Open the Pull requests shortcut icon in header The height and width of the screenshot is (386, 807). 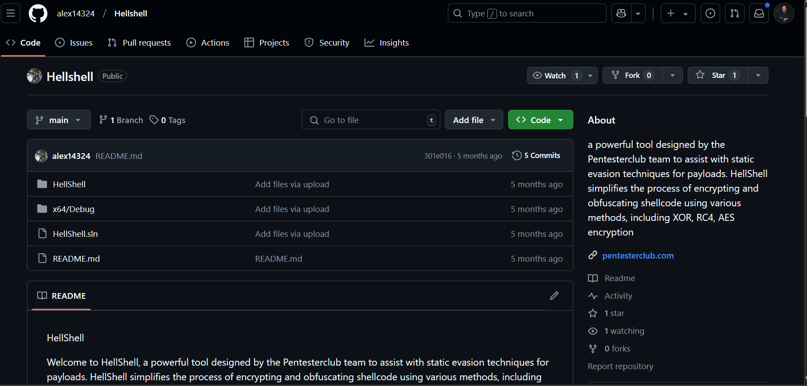[735, 13]
